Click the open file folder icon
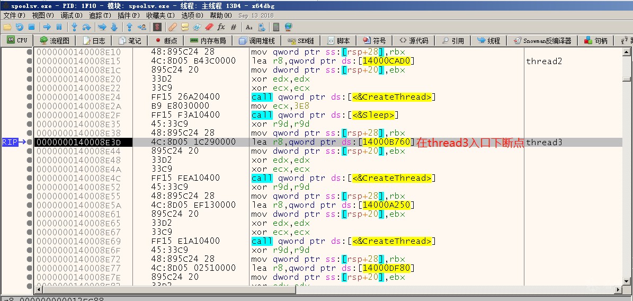This screenshot has width=633, height=301. [7, 27]
